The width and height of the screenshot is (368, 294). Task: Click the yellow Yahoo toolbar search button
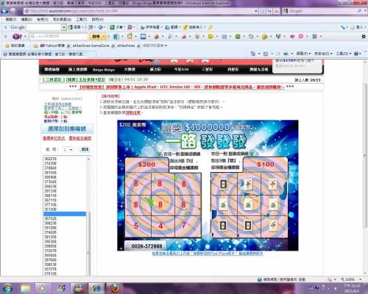click(x=97, y=37)
